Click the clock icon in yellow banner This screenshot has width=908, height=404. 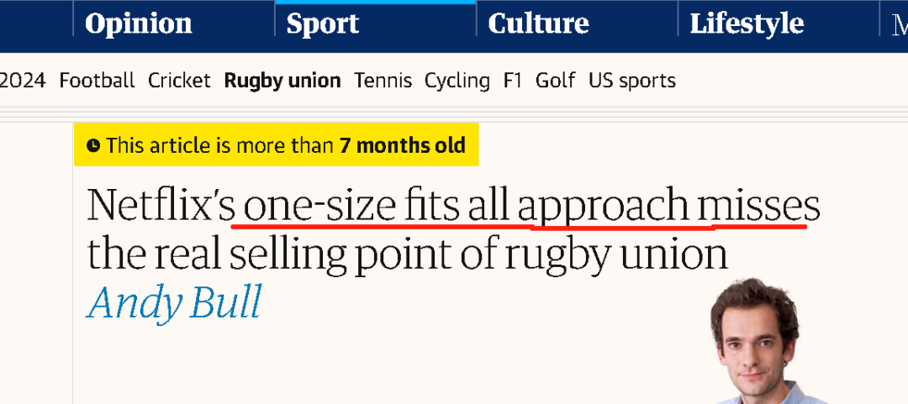[x=92, y=145]
